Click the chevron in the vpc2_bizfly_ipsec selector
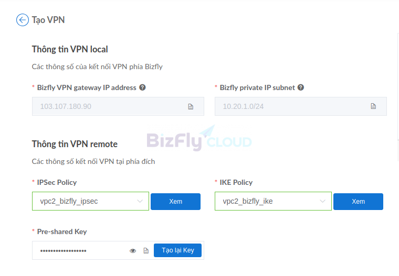 [x=140, y=201]
